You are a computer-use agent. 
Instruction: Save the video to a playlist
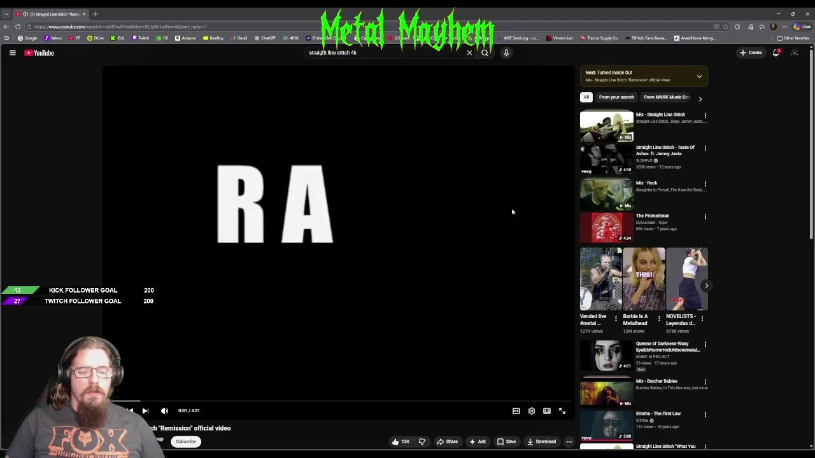(x=506, y=441)
